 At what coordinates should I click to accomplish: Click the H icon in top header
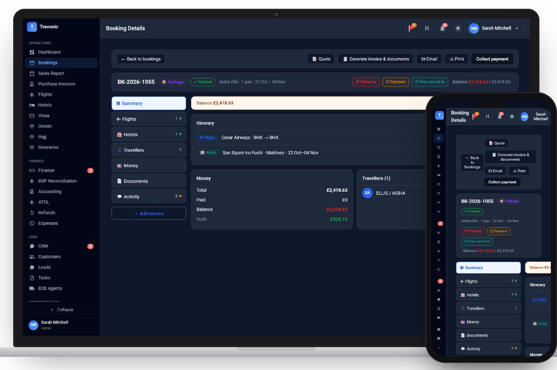[x=427, y=28]
